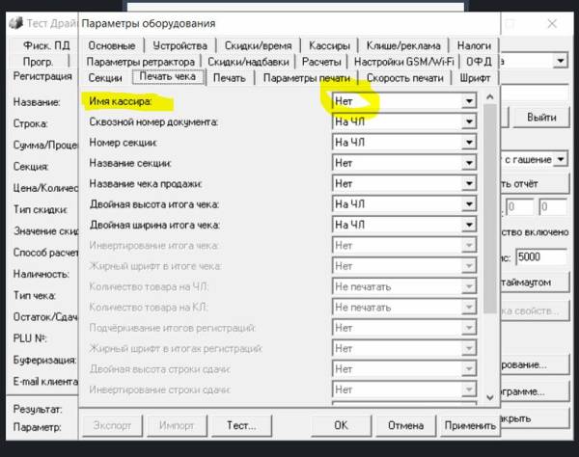The width and height of the screenshot is (579, 457).
Task: Open the 'Устройства' tab
Action: [x=179, y=45]
